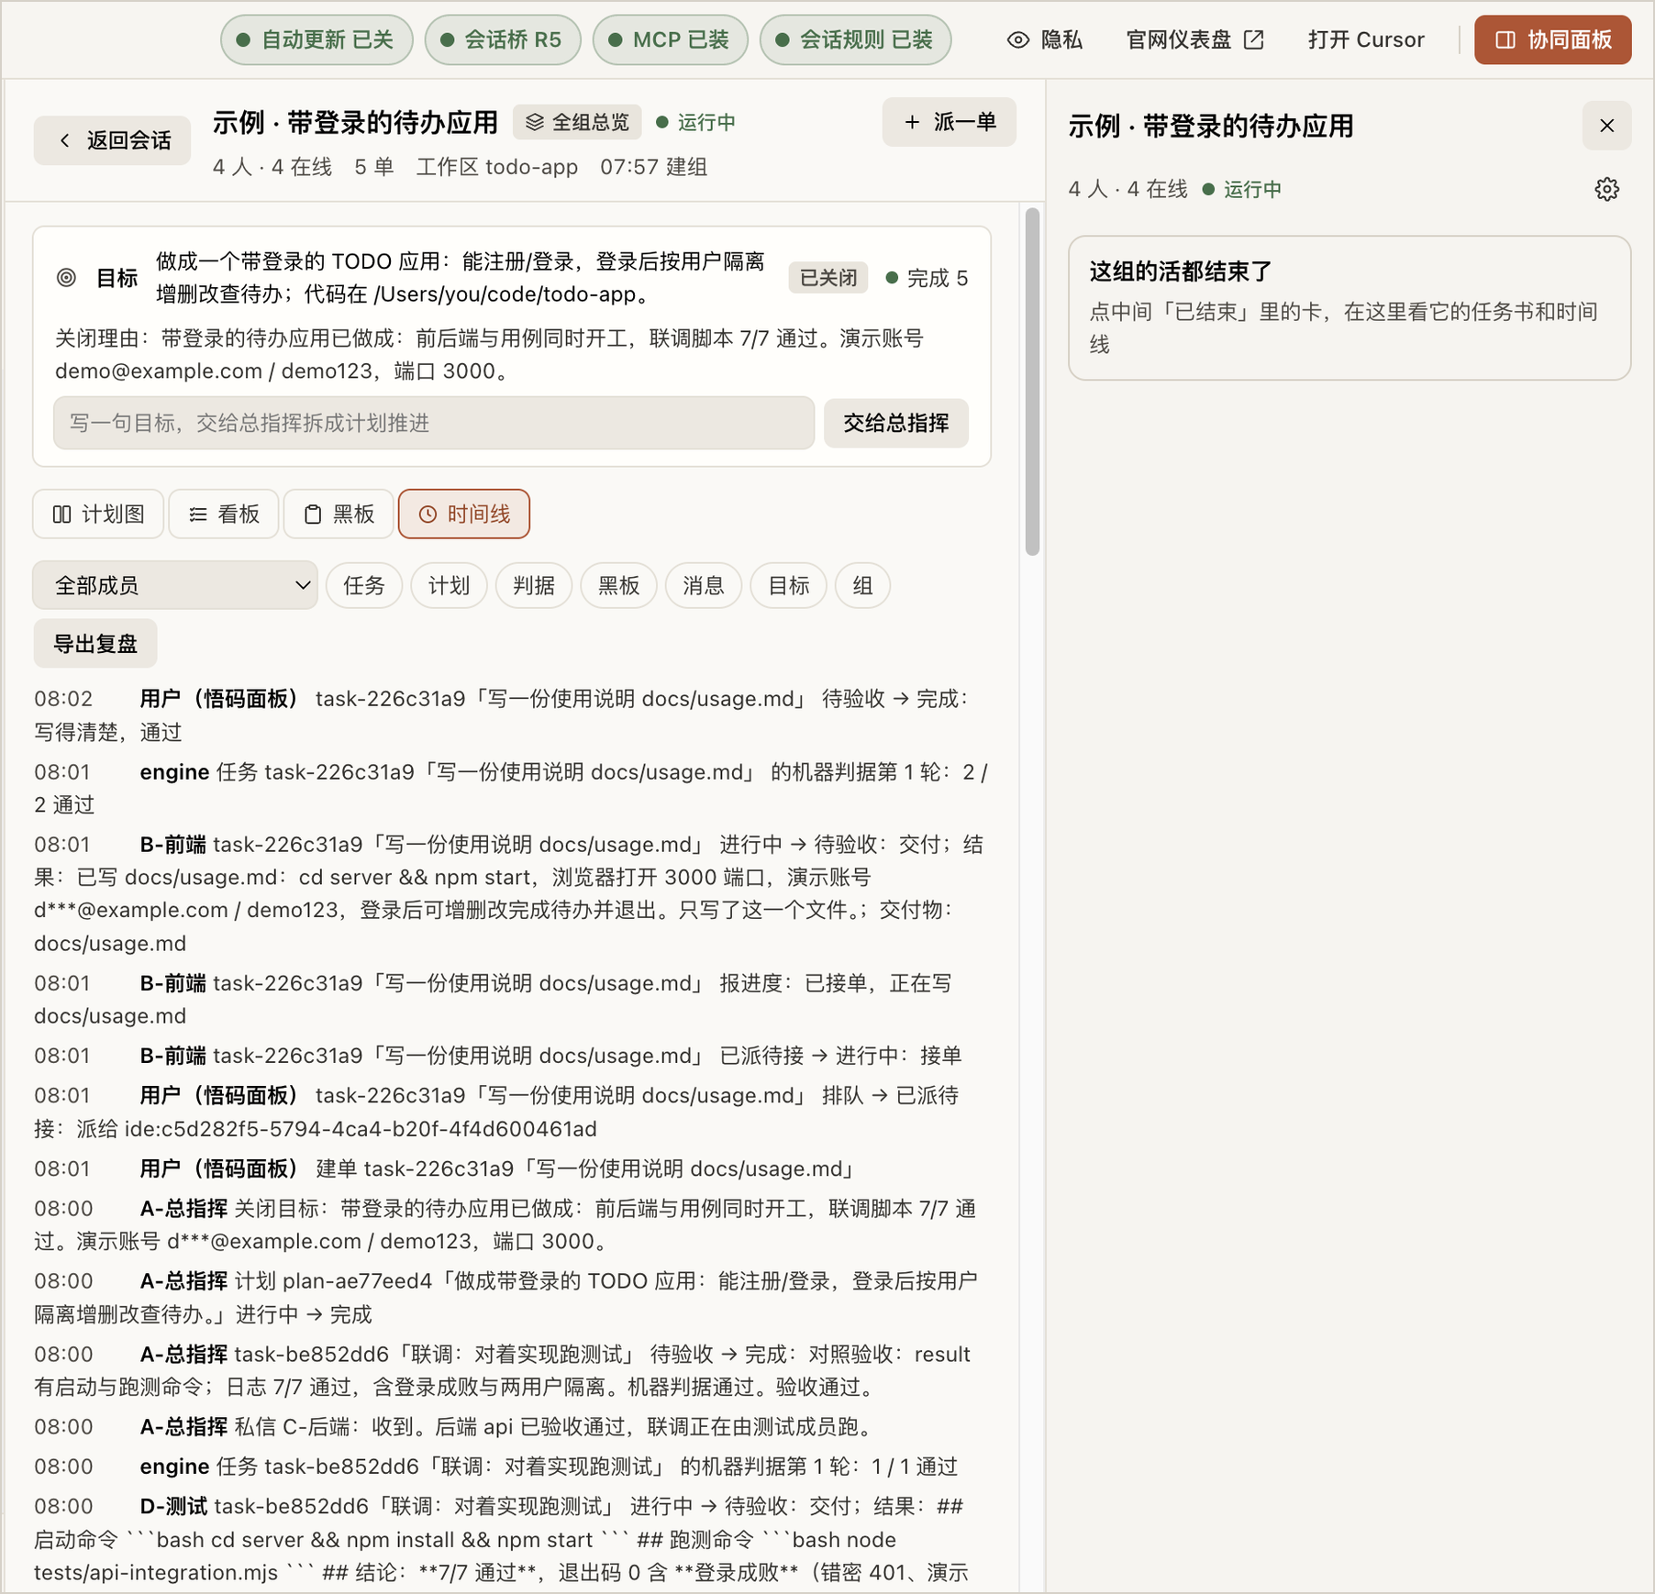Focus the goal input field

(434, 423)
